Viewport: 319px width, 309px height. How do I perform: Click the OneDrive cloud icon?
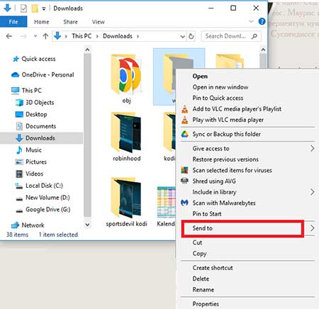[16, 75]
